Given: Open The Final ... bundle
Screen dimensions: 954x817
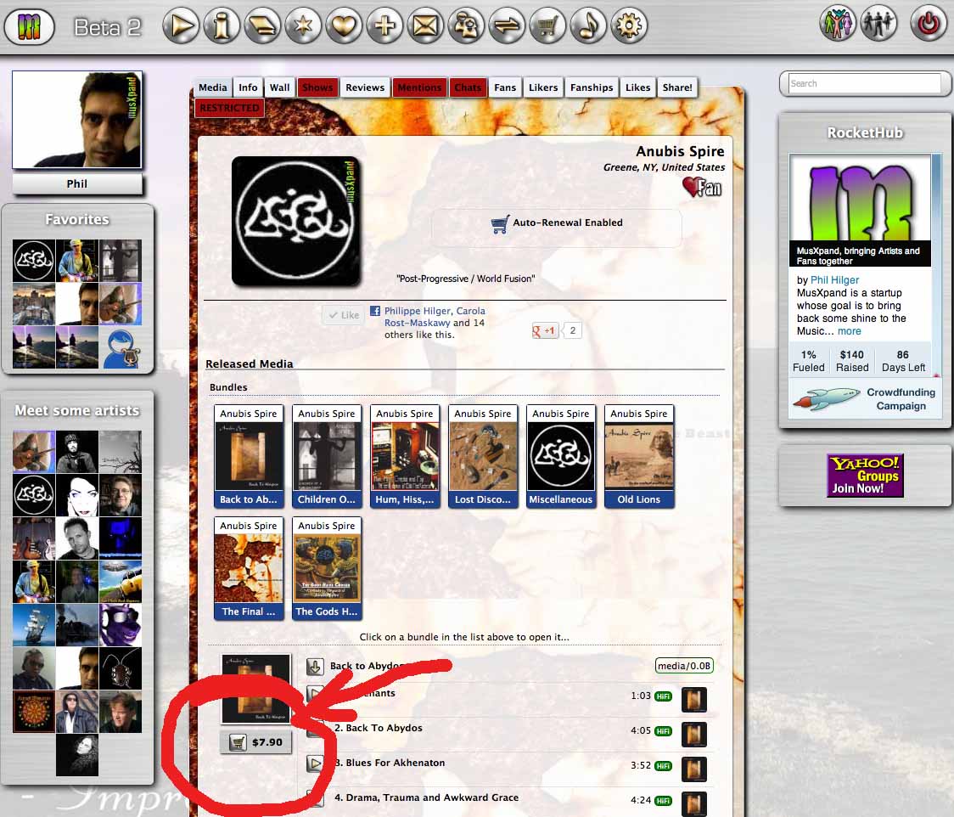Looking at the screenshot, I should [248, 568].
